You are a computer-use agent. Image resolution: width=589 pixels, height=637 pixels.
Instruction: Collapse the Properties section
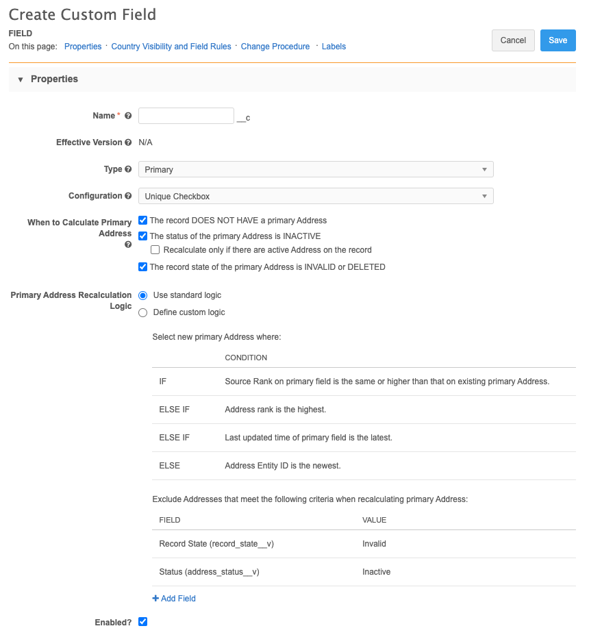pos(21,79)
